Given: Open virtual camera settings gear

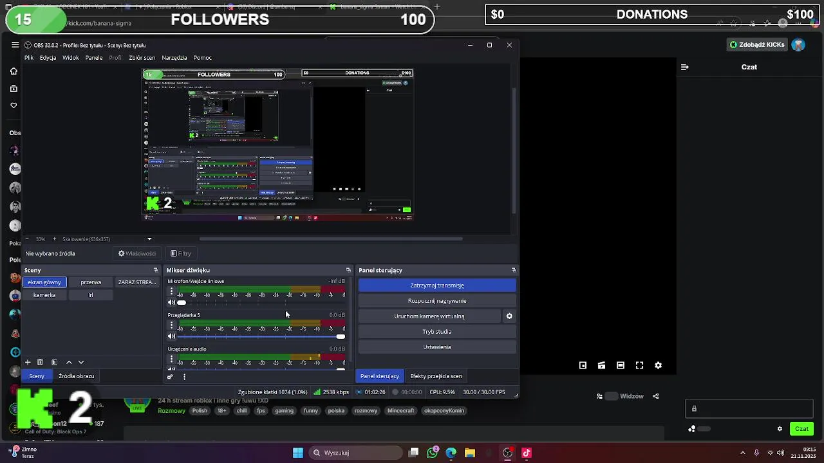Looking at the screenshot, I should click(509, 316).
